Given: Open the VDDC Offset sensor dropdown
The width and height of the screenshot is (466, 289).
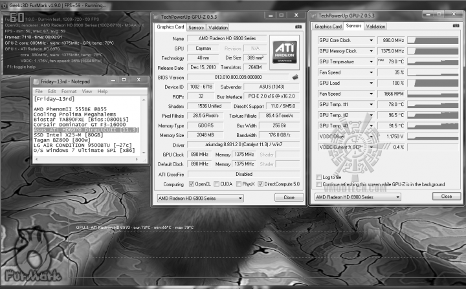Looking at the screenshot, I should (x=372, y=136).
